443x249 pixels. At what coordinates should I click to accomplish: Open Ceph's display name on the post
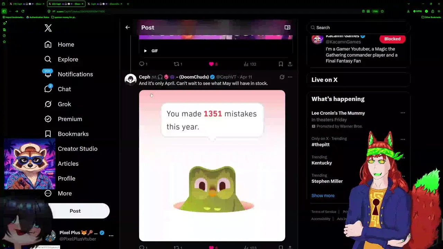tap(174, 77)
